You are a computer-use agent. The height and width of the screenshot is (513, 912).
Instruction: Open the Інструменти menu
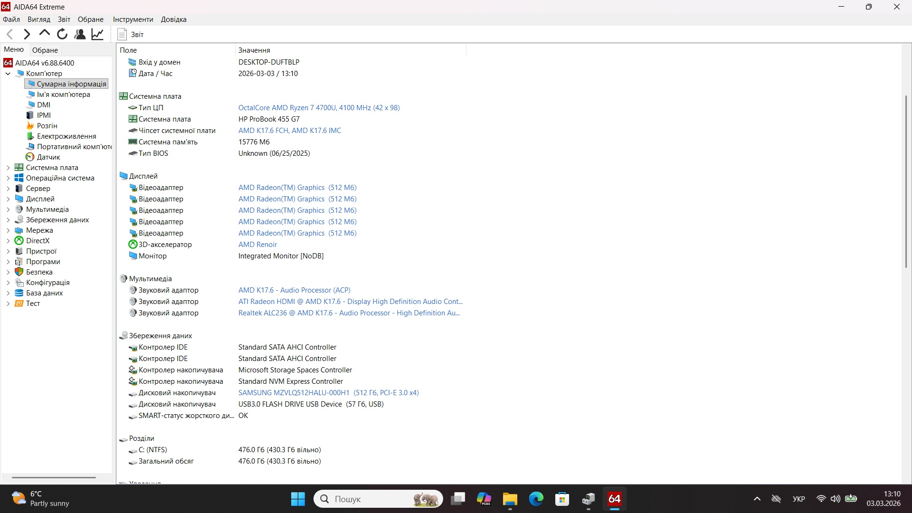(133, 19)
